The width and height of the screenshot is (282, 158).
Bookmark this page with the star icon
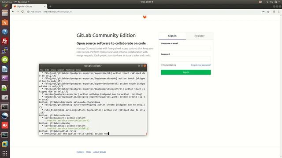point(268,12)
